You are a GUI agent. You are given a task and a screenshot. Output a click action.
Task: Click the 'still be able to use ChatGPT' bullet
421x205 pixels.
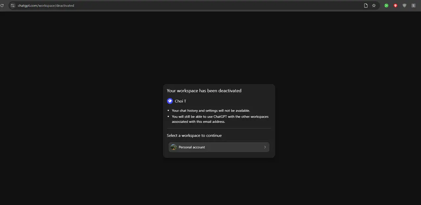(x=220, y=119)
